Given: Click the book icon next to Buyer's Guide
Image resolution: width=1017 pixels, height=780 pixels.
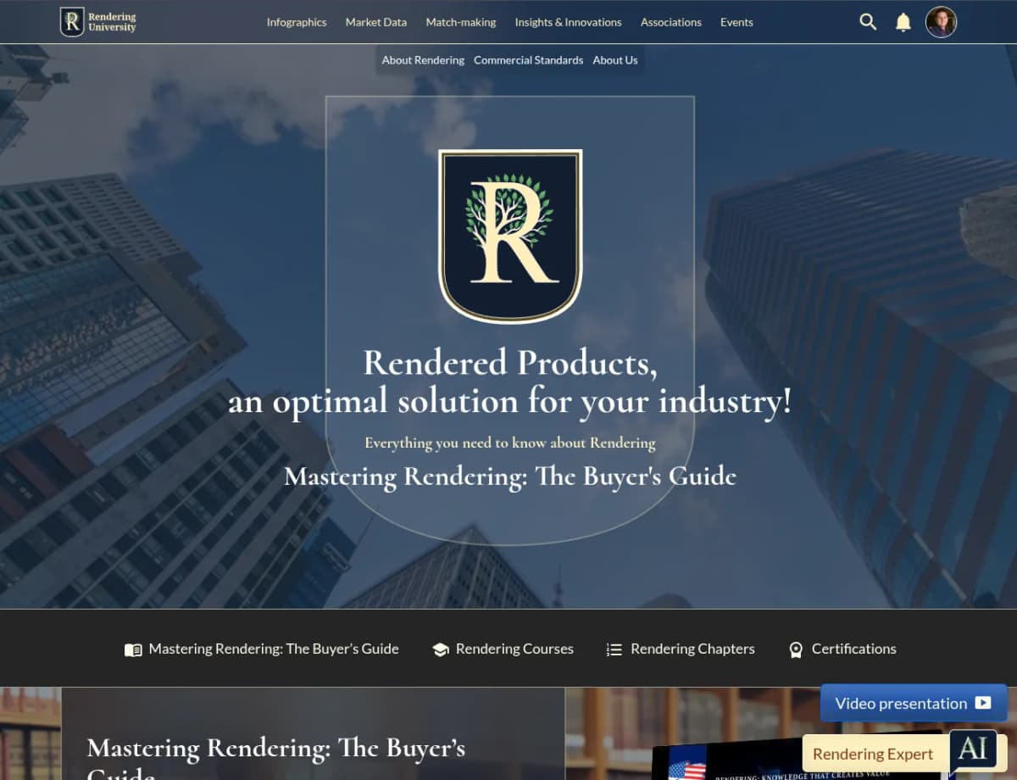Looking at the screenshot, I should [133, 649].
